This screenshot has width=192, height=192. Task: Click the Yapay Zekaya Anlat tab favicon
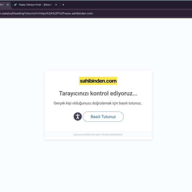tap(15, 5)
